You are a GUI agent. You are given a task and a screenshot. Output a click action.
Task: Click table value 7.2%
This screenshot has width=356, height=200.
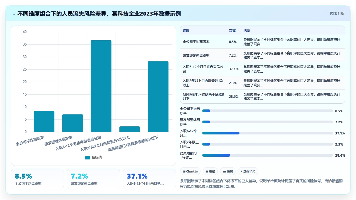(233, 56)
